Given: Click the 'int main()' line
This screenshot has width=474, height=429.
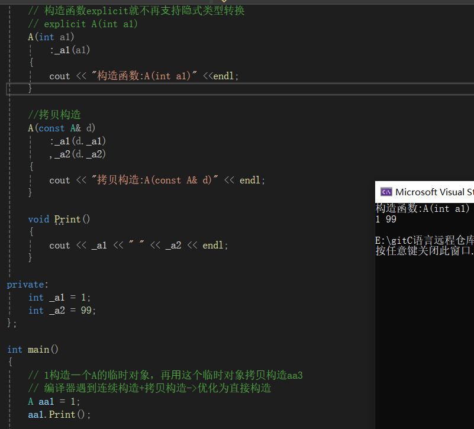Looking at the screenshot, I should point(33,349).
